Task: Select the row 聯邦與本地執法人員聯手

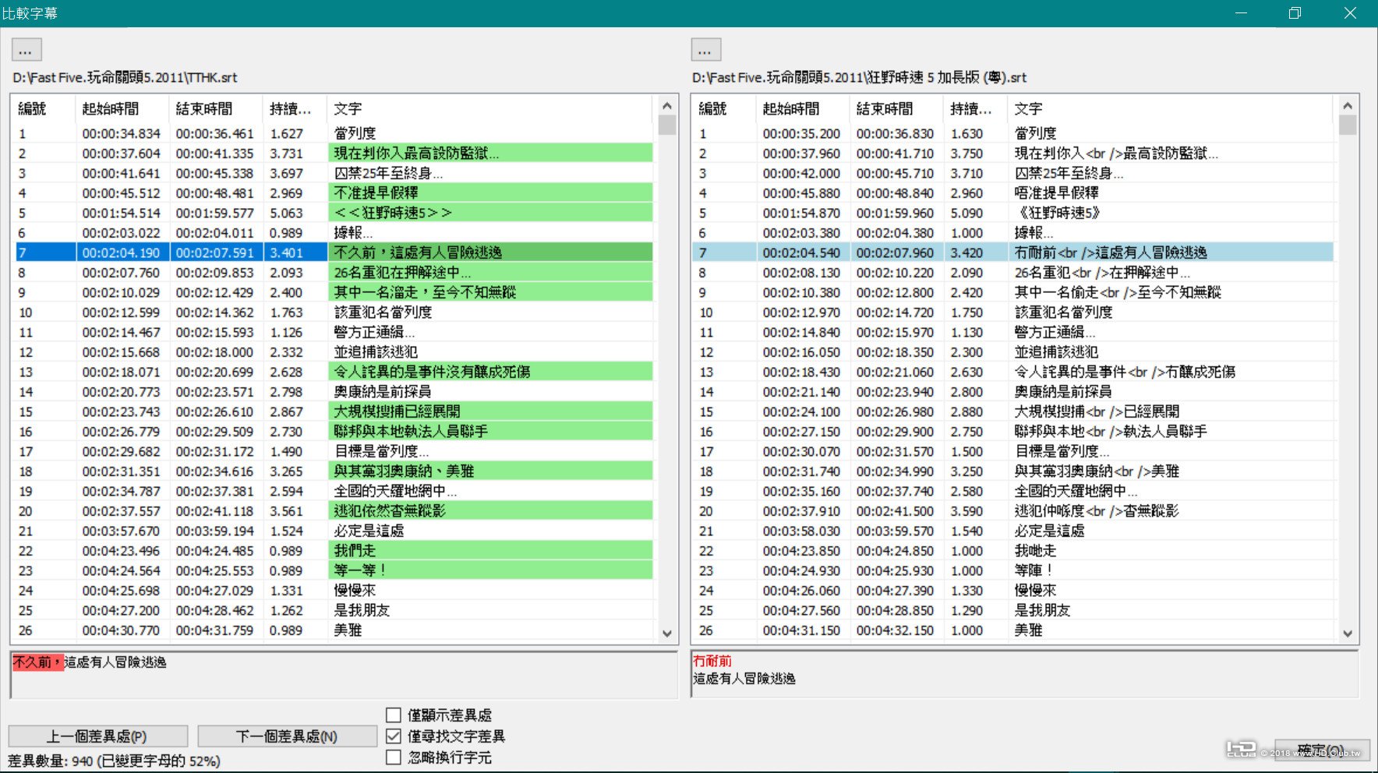Action: coord(334,432)
